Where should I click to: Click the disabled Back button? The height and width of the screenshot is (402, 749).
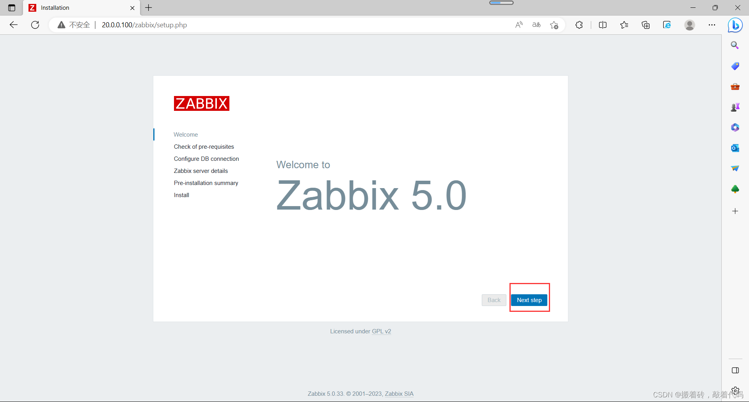pyautogui.click(x=494, y=300)
